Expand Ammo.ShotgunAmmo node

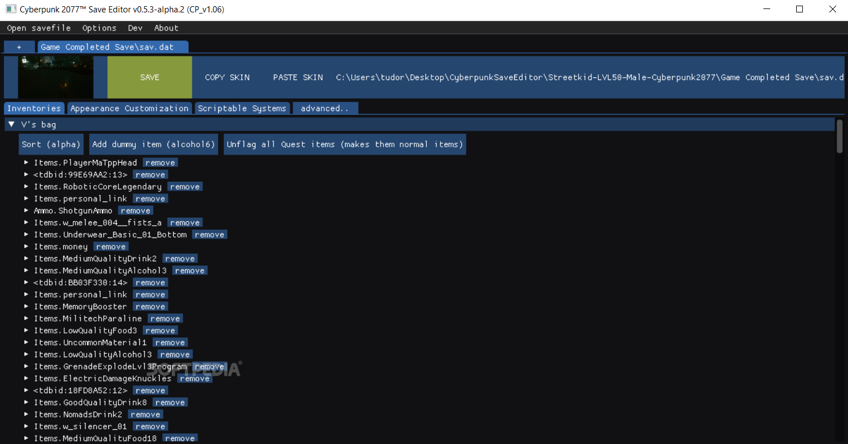coord(26,210)
